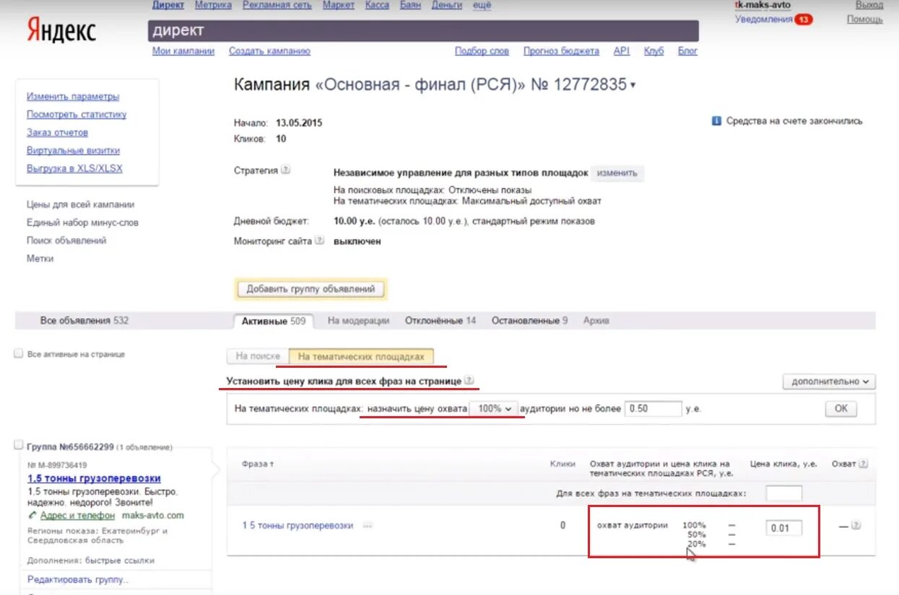The image size is (899, 595).
Task: Click Баян in the top service bar
Action: [x=410, y=5]
